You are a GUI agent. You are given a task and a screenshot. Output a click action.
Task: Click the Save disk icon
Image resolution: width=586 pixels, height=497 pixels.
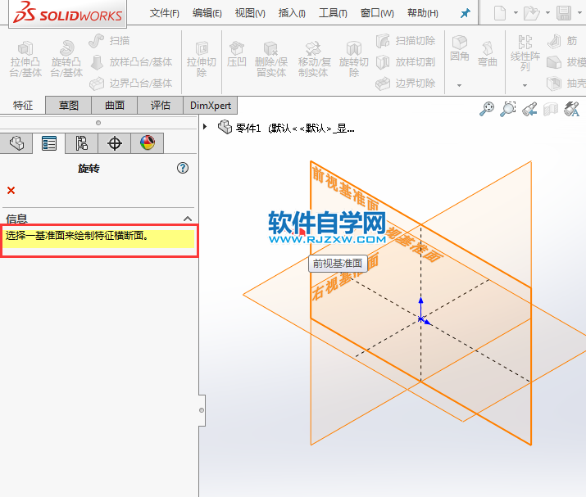tap(564, 13)
